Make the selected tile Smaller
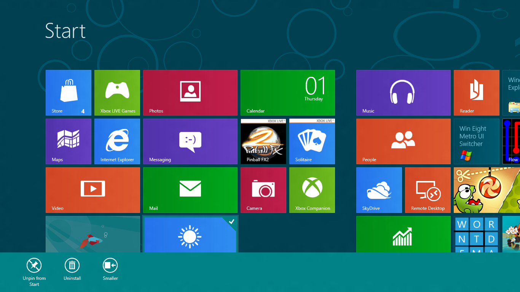Screen dimensions: 520x292 pyautogui.click(x=110, y=270)
